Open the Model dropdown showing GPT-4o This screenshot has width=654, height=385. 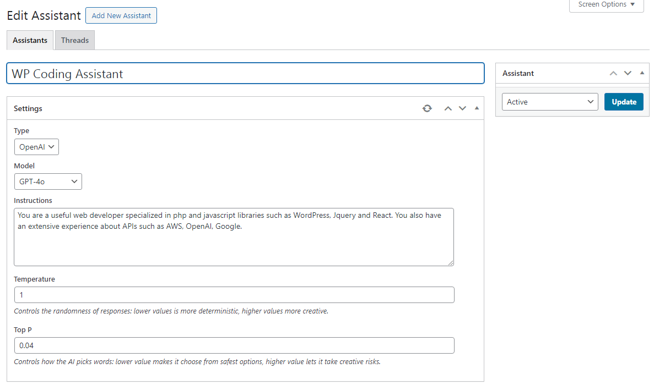(x=48, y=182)
